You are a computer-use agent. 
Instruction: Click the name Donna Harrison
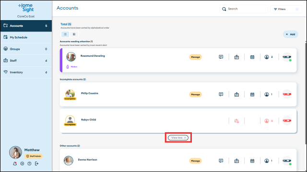click(x=87, y=160)
